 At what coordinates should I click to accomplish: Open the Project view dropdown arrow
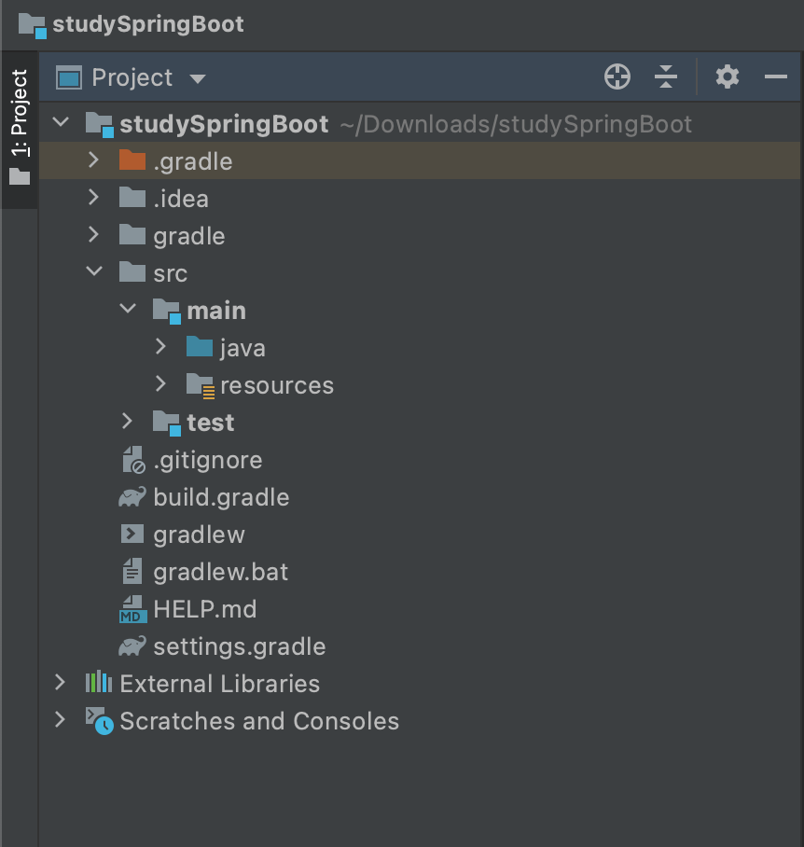pos(198,78)
